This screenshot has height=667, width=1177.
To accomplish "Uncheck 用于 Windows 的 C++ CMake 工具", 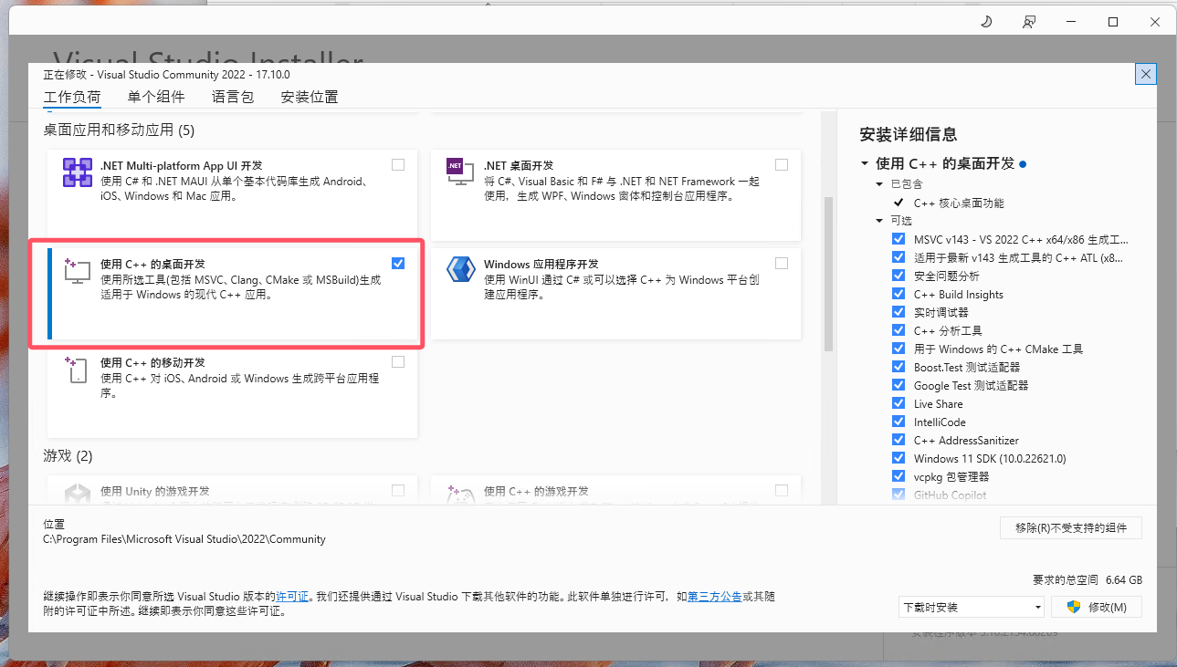I will pyautogui.click(x=899, y=349).
